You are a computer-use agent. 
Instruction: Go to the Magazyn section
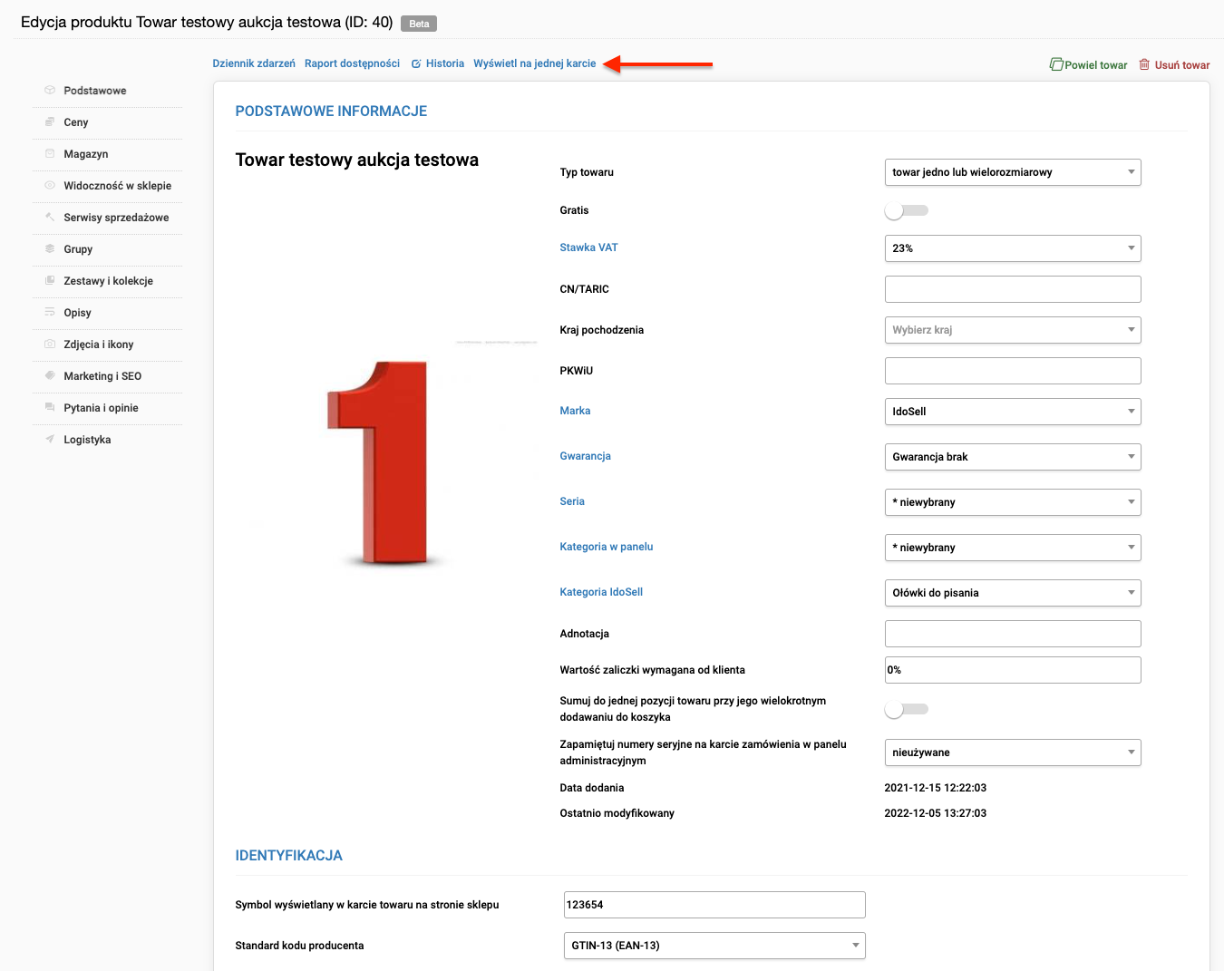[x=86, y=154]
